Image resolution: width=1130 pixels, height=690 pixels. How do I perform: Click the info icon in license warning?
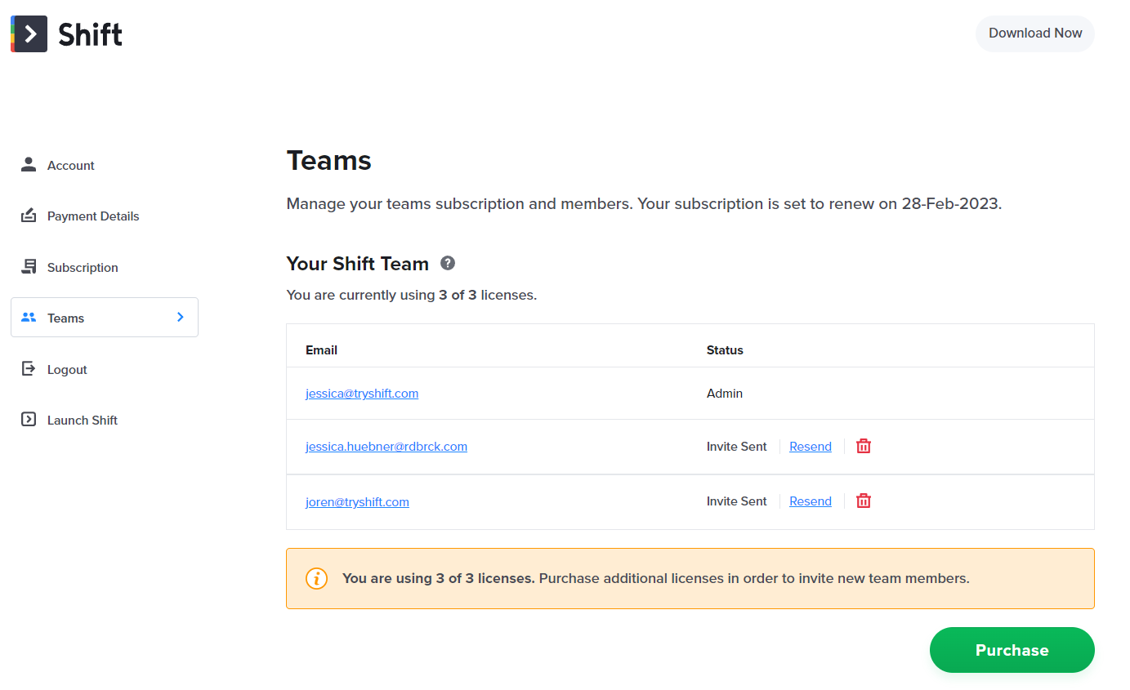pyautogui.click(x=316, y=578)
